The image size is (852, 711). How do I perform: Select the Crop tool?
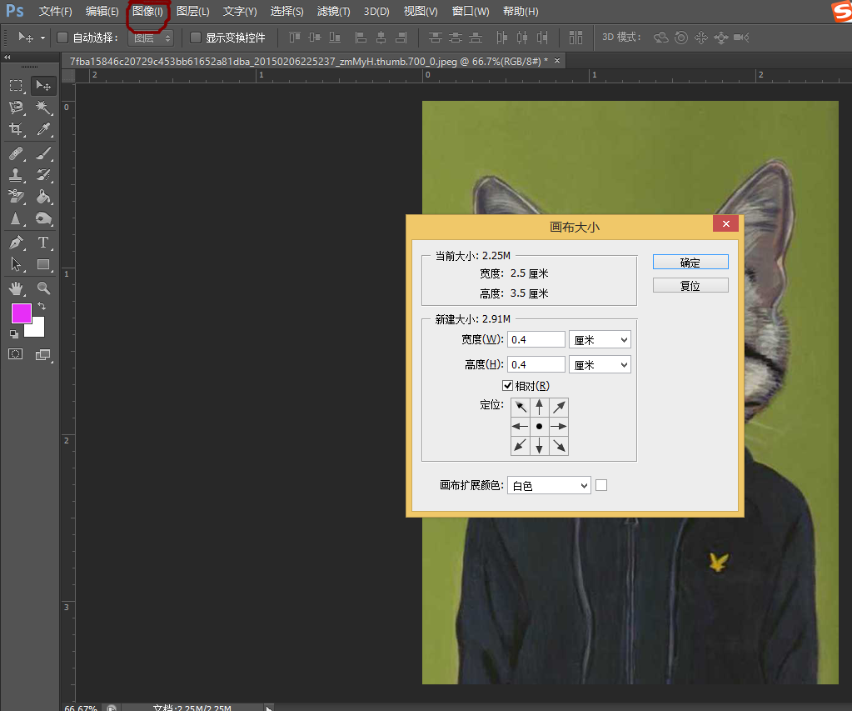tap(16, 129)
